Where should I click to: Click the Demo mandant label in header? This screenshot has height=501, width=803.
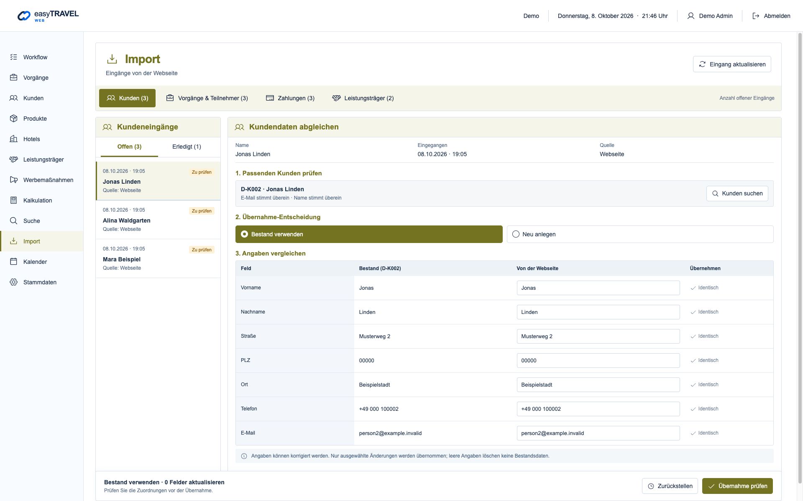(x=531, y=16)
